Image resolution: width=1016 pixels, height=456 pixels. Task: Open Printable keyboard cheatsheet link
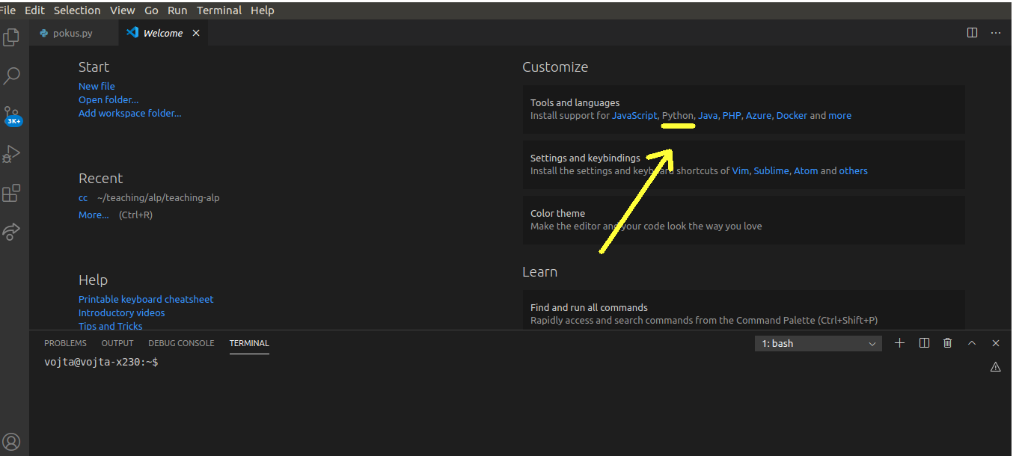coord(146,299)
